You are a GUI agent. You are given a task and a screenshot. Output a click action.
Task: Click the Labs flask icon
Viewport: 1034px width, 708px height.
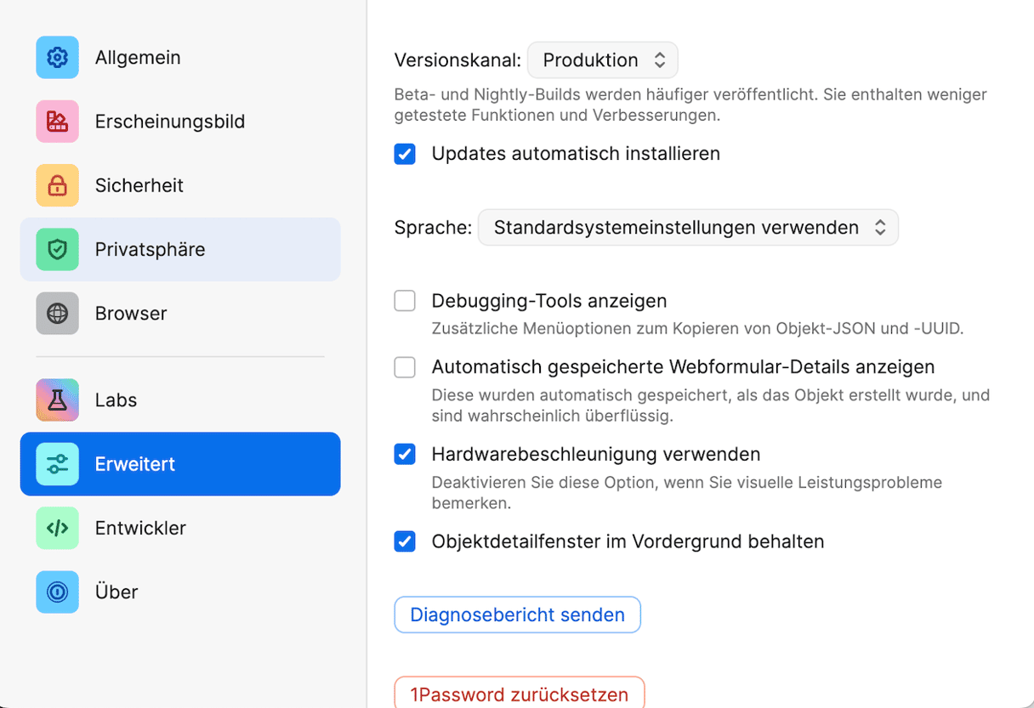(57, 399)
